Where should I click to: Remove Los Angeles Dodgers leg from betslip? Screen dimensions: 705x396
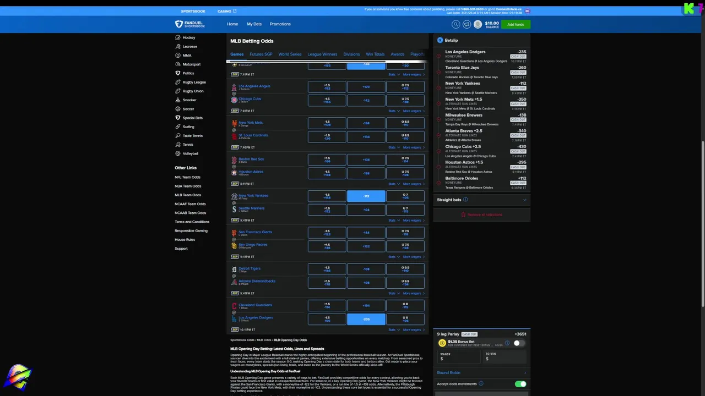[x=439, y=56]
